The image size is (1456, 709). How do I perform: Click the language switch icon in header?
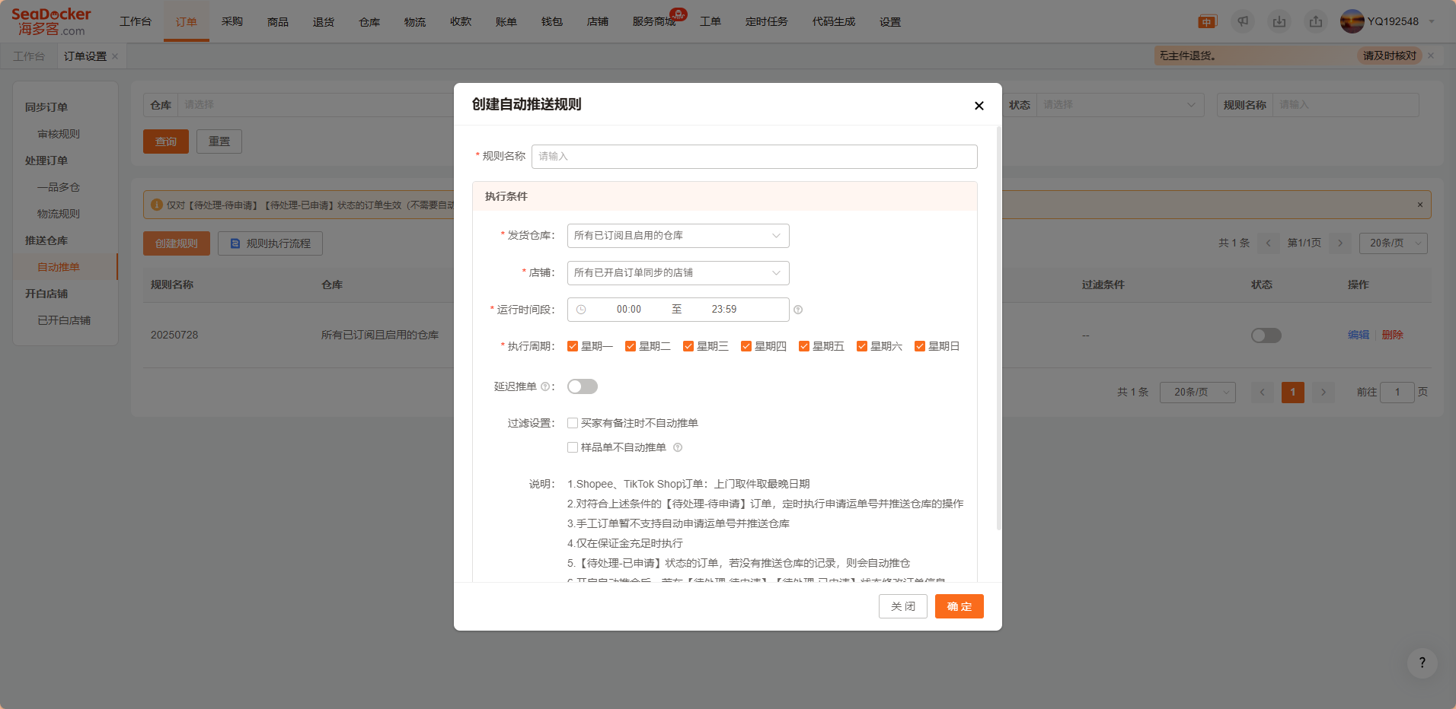tap(1207, 21)
